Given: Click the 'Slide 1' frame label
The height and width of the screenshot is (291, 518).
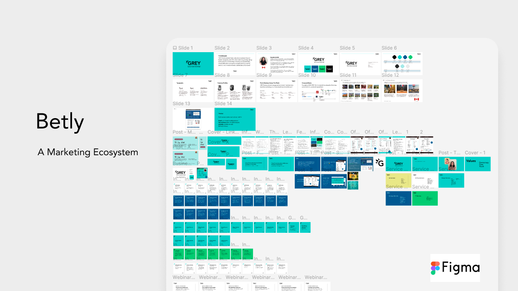Looking at the screenshot, I should 186,48.
